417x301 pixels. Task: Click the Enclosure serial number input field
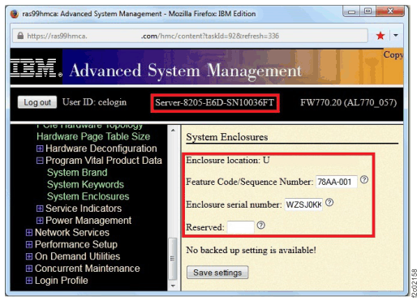[x=303, y=204]
